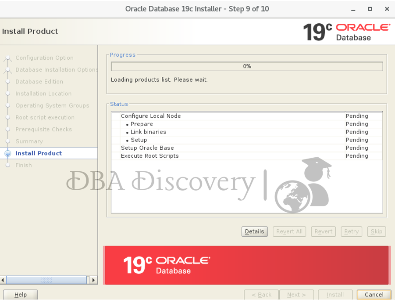
Task: Click the sidebar horizontal scrollbar thumb
Action: point(46,280)
